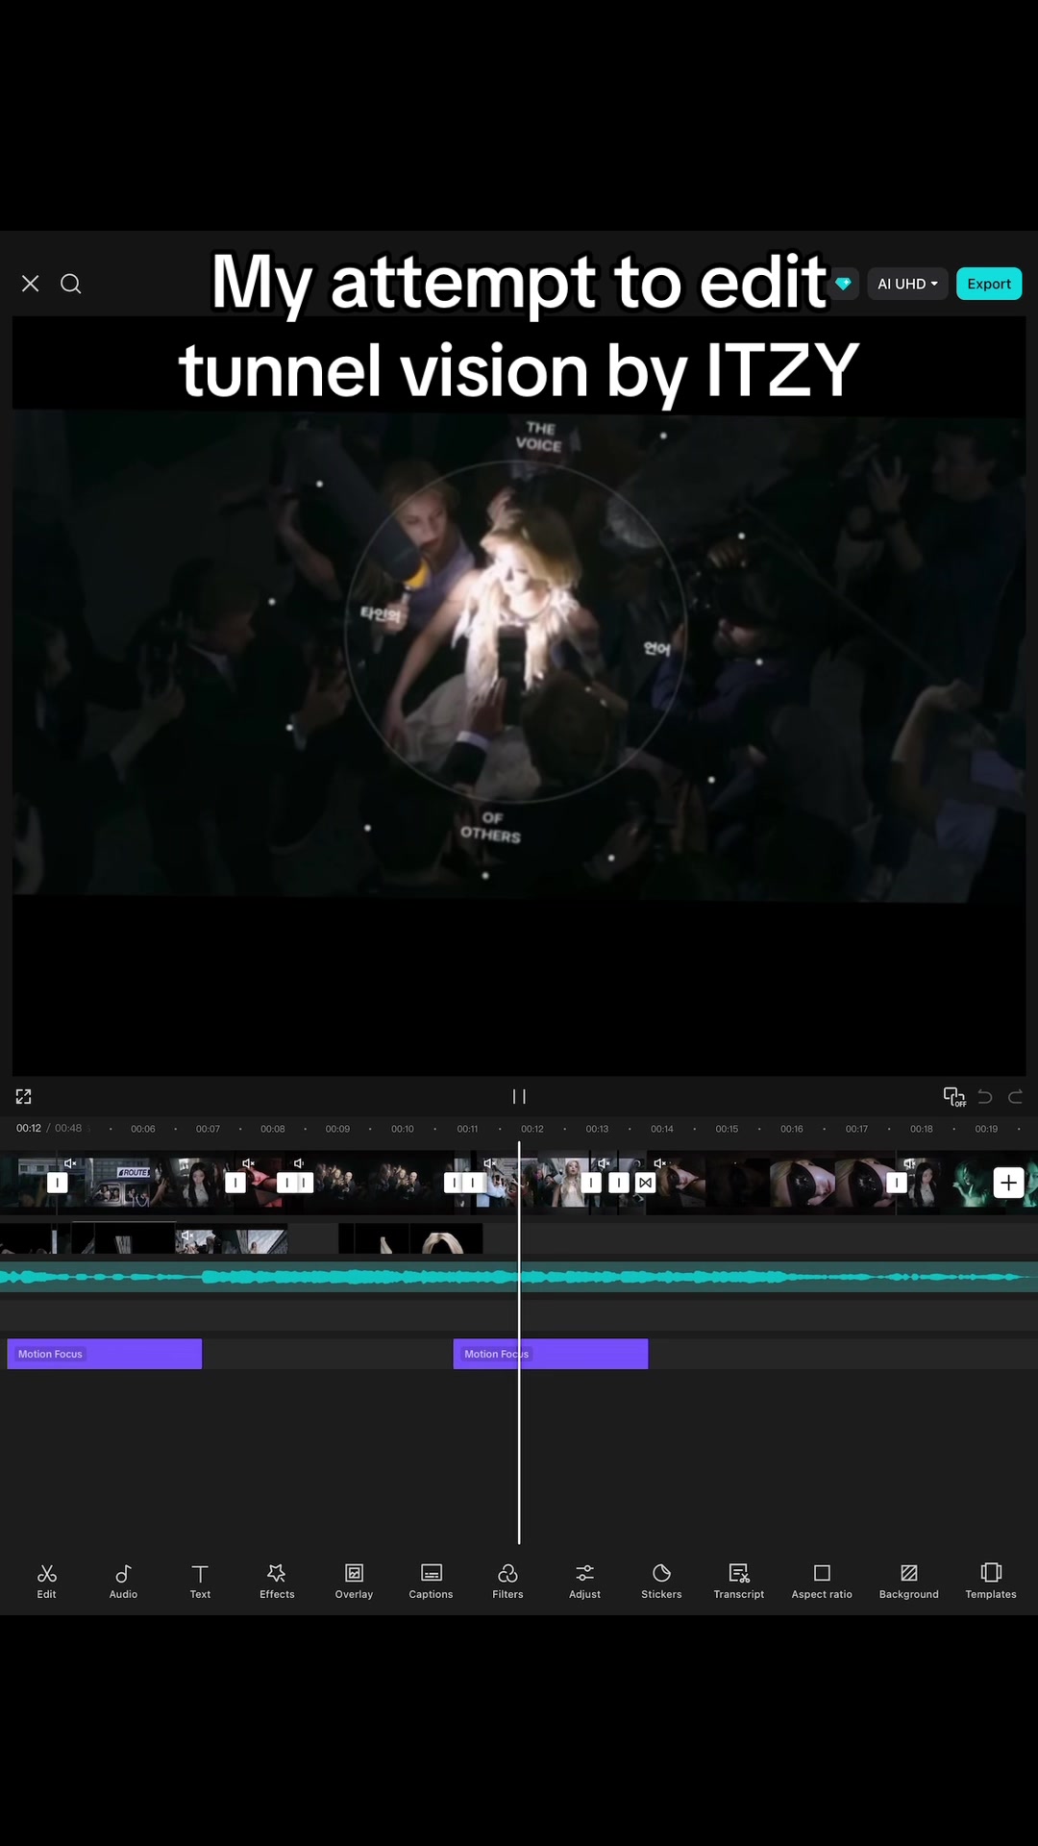Screen dimensions: 1038x1846
Task: Click 'OF OTHERS' text in preview
Action: click(x=490, y=827)
